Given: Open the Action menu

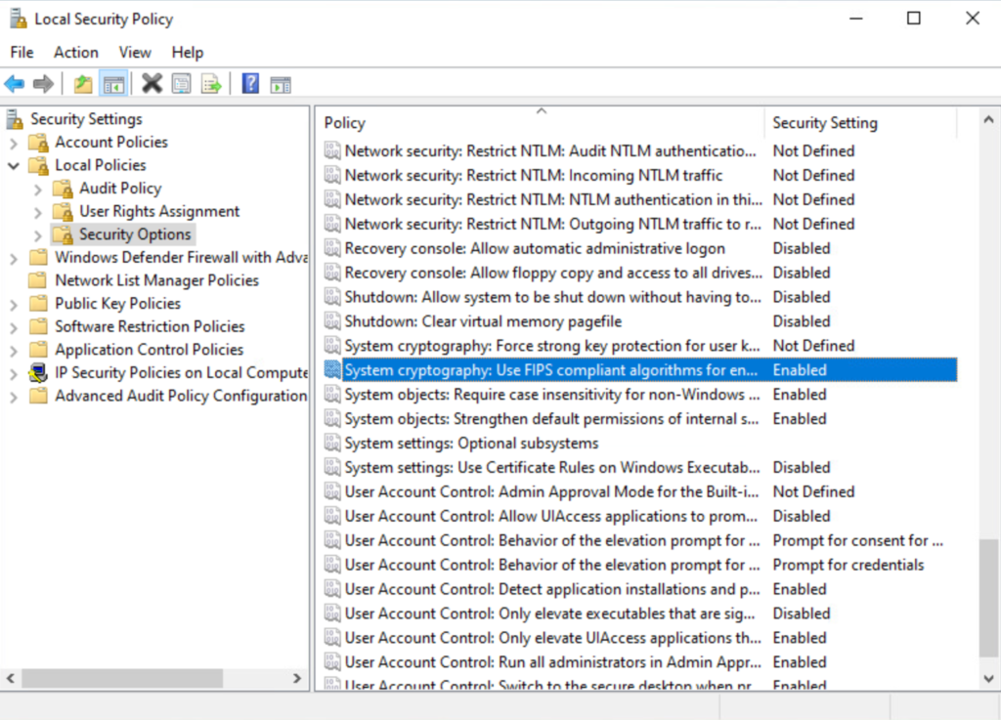Looking at the screenshot, I should click(75, 53).
